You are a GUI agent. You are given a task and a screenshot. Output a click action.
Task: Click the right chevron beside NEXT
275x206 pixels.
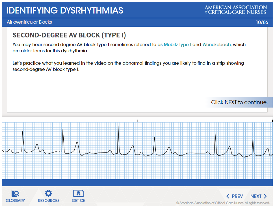[265, 196]
